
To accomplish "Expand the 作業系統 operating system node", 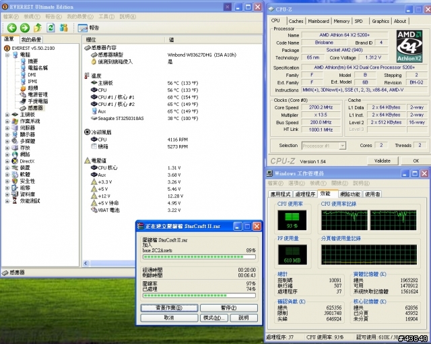I will coord(7,121).
